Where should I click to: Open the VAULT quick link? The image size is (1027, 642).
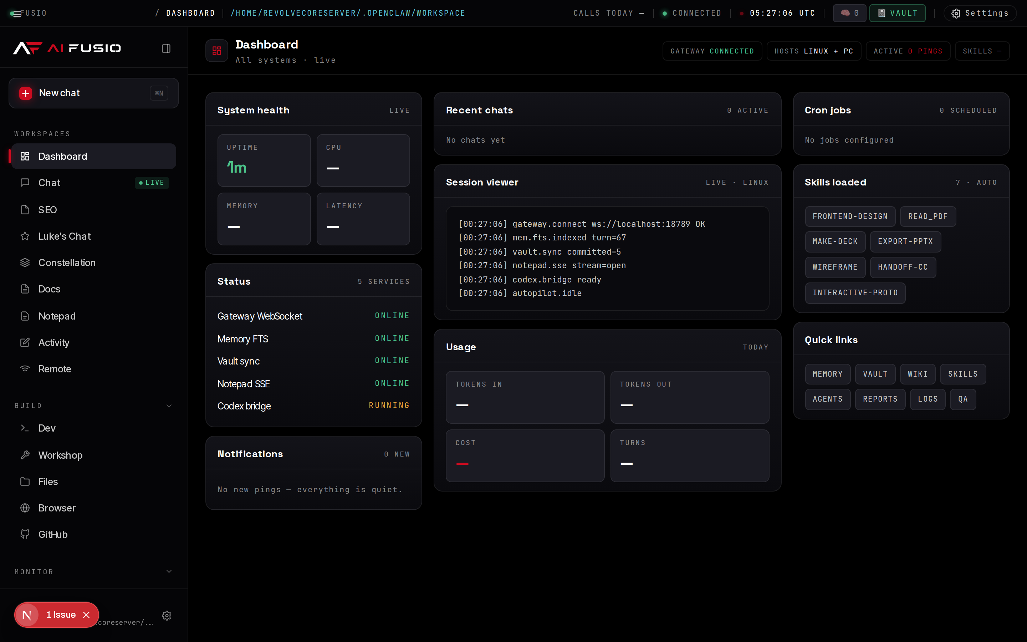(875, 374)
